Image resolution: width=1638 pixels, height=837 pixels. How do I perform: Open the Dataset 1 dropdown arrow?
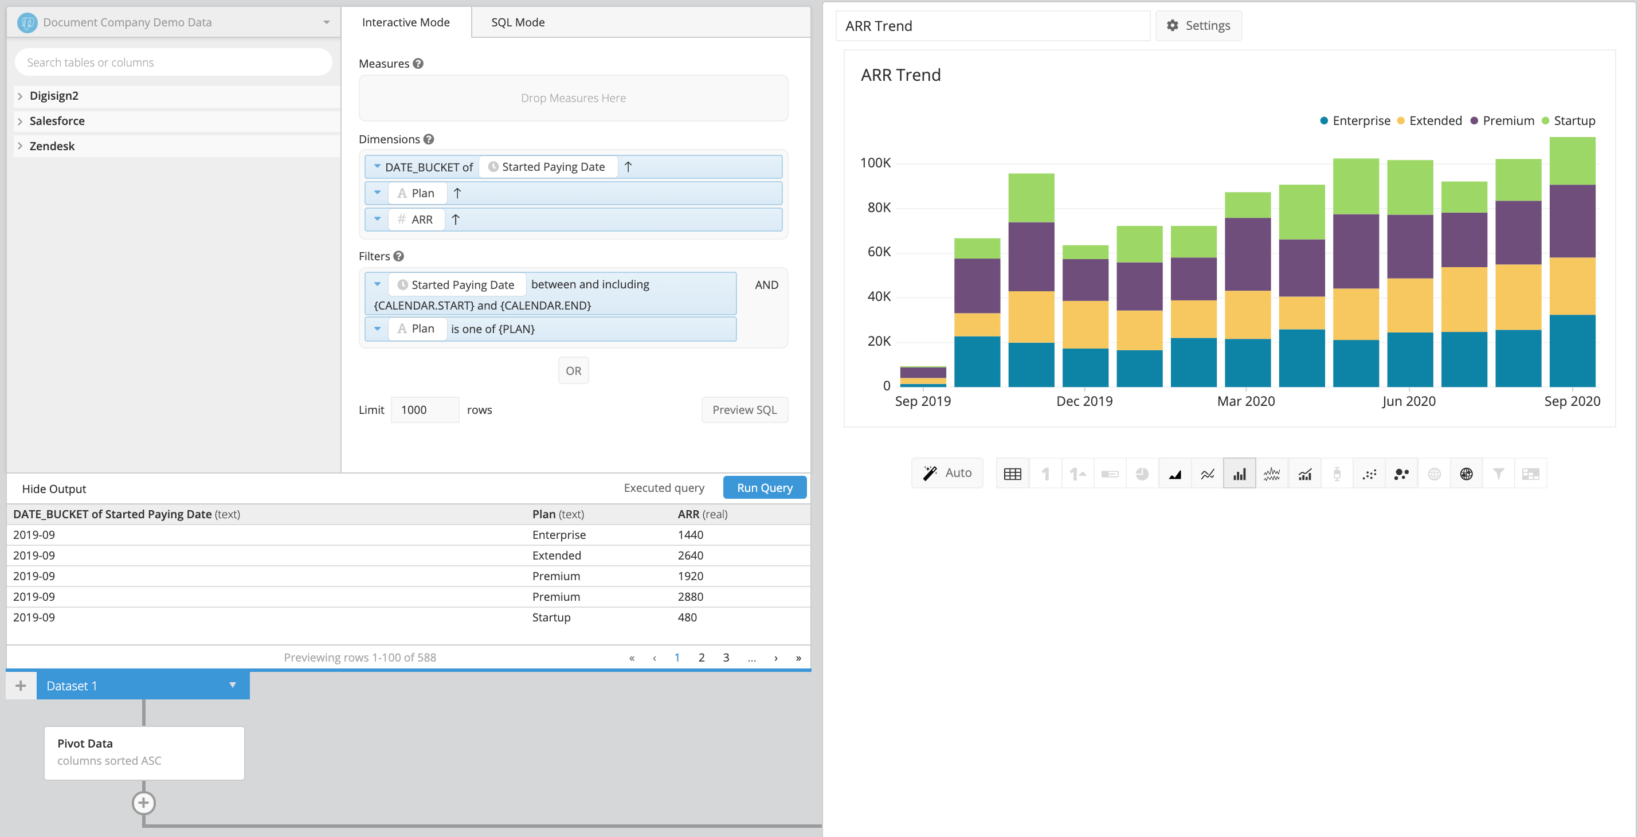(233, 685)
